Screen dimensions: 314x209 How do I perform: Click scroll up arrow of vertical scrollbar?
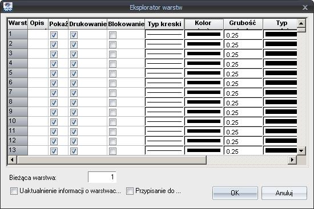point(301,23)
